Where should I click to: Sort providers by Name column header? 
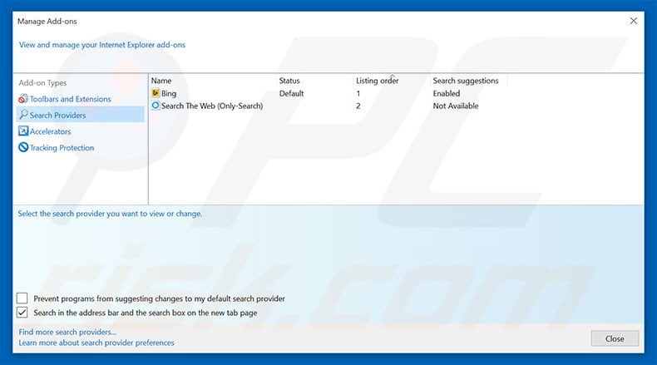[x=161, y=81]
